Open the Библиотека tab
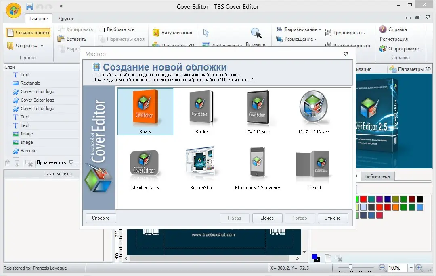 point(378,176)
